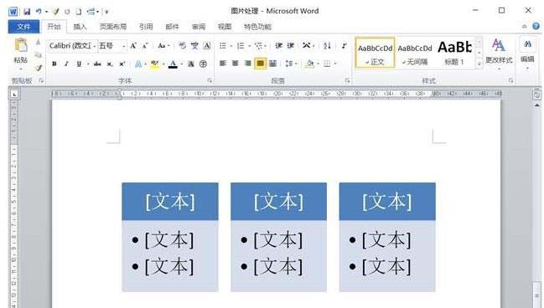544x308 pixels.
Task: Switch to the Page Layout (页面布局) tab
Action: tap(113, 27)
